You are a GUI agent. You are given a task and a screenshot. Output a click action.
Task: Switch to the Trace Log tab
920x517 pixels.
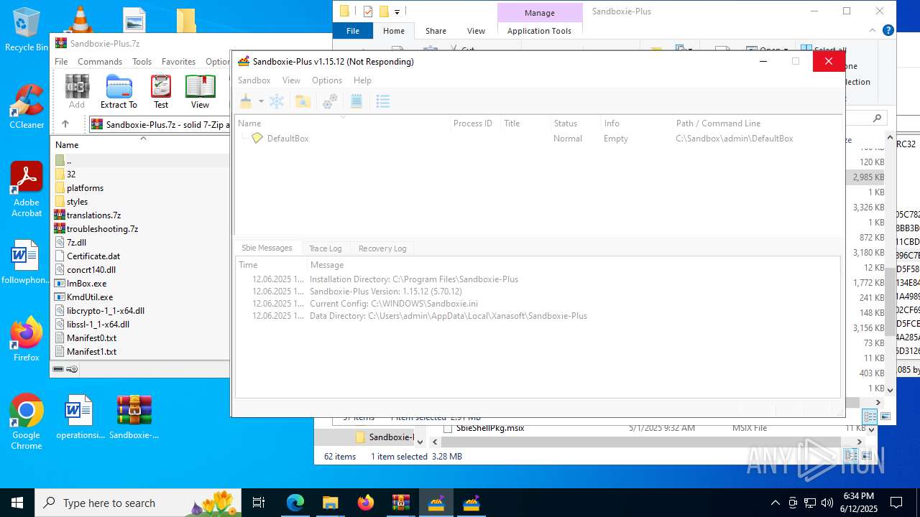(325, 248)
